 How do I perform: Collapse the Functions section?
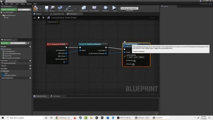[1, 61]
